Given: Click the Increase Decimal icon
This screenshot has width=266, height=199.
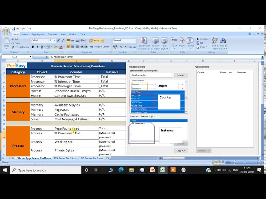Looking at the screenshot, I should [130, 46].
